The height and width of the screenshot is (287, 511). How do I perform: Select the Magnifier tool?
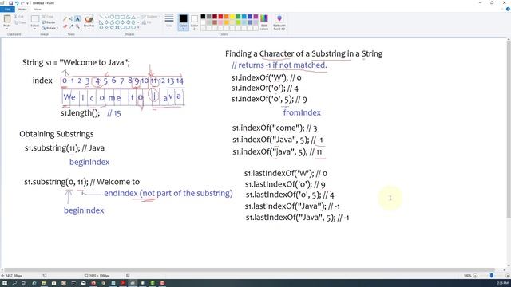tap(77, 26)
